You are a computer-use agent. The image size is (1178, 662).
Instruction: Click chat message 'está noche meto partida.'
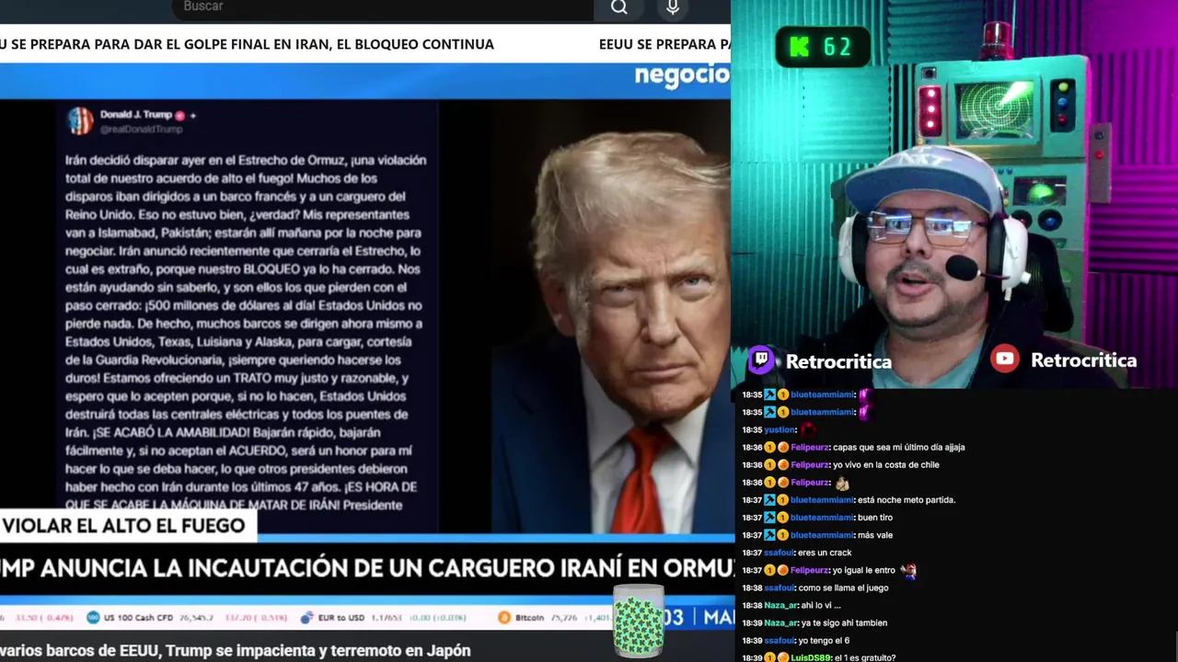[x=906, y=500]
